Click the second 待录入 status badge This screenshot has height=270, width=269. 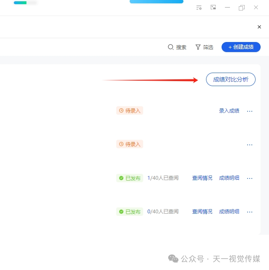130,144
